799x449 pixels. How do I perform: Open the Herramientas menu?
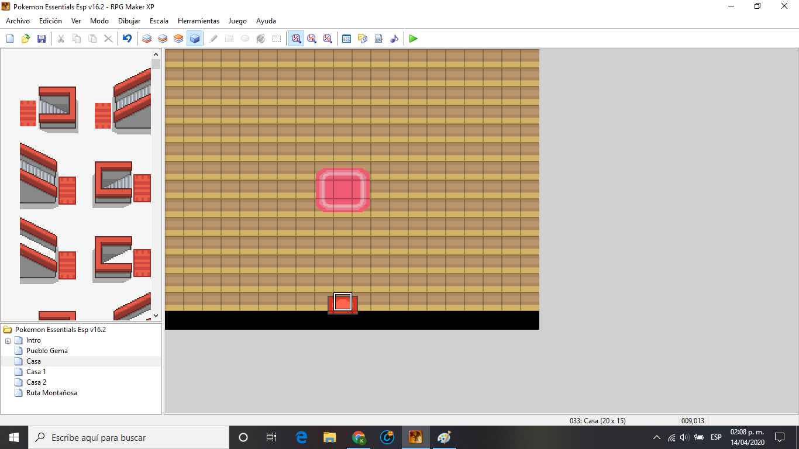pyautogui.click(x=198, y=21)
